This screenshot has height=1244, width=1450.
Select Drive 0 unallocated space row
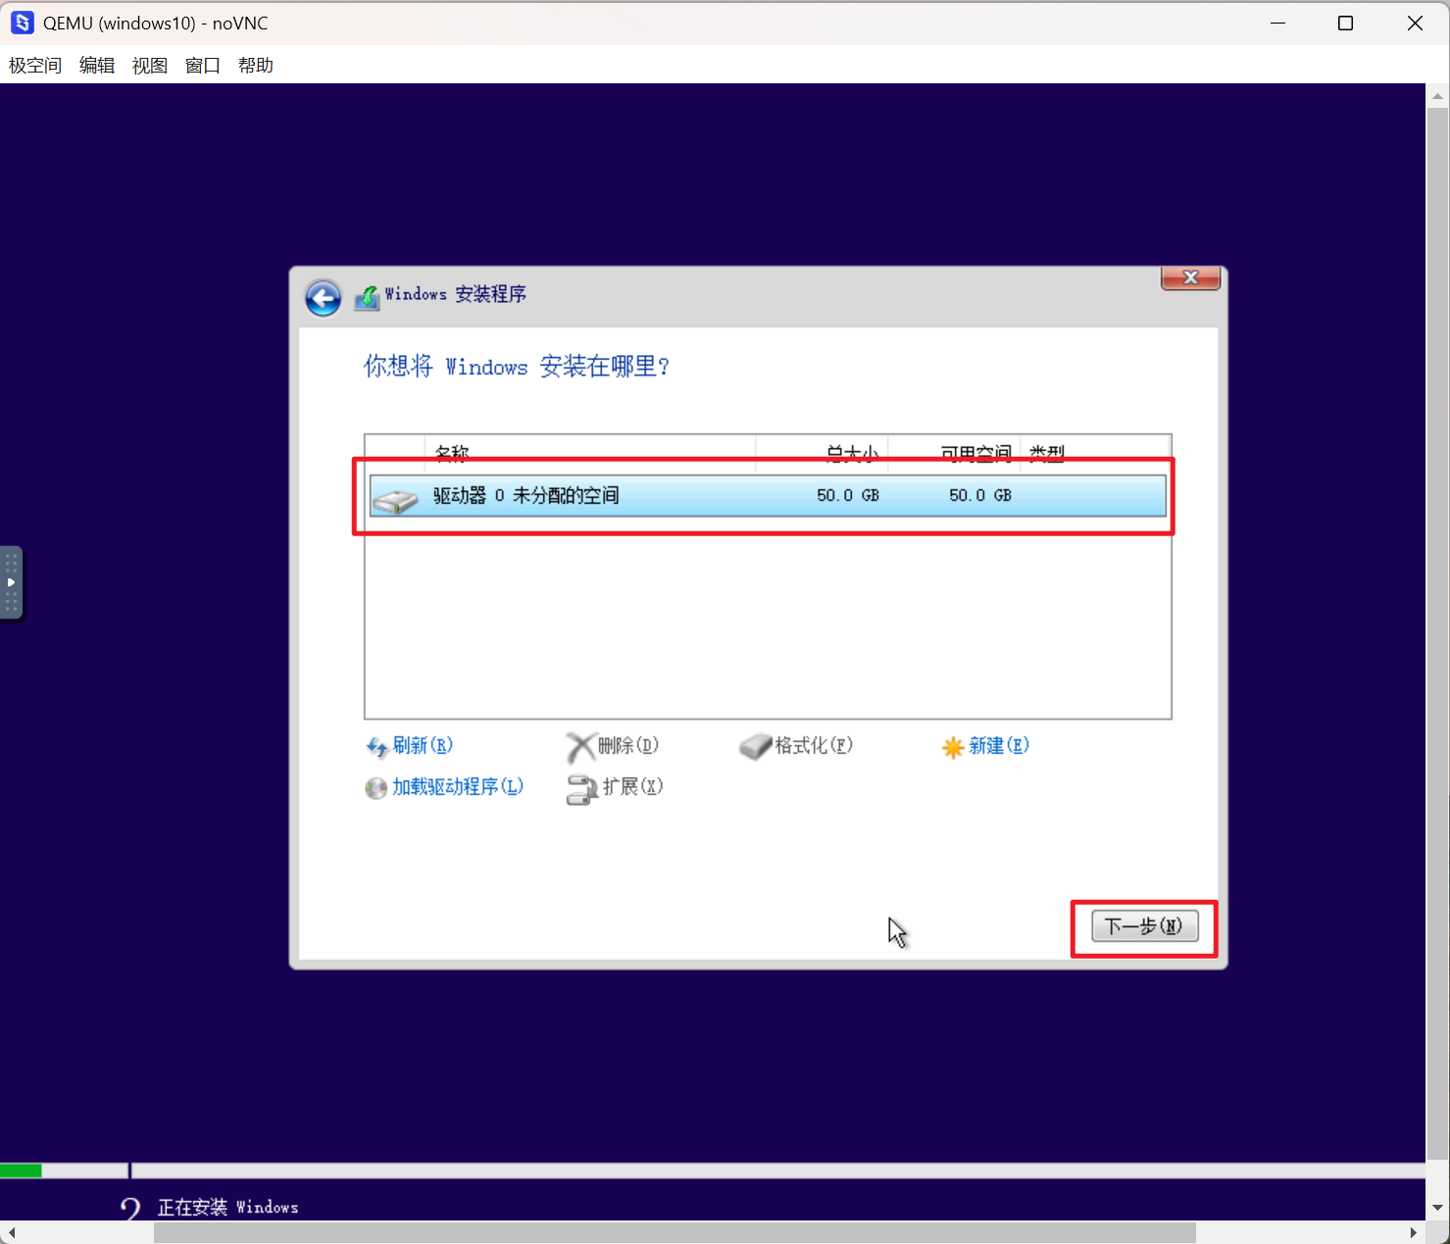point(768,495)
